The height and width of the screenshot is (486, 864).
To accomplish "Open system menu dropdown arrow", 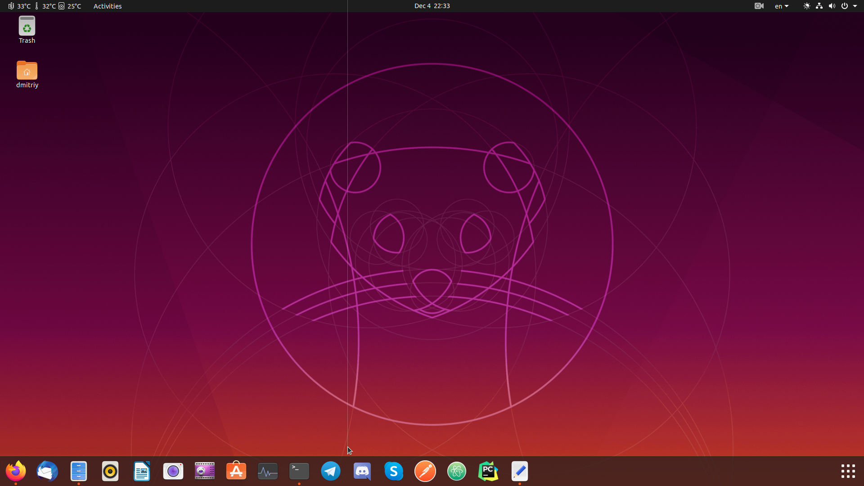I will tap(855, 6).
